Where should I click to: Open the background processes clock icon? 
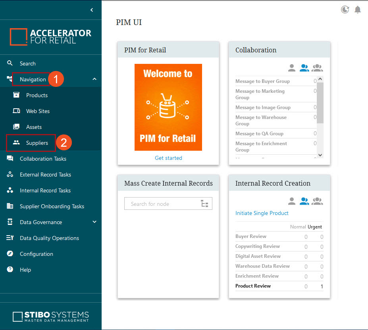click(x=345, y=10)
